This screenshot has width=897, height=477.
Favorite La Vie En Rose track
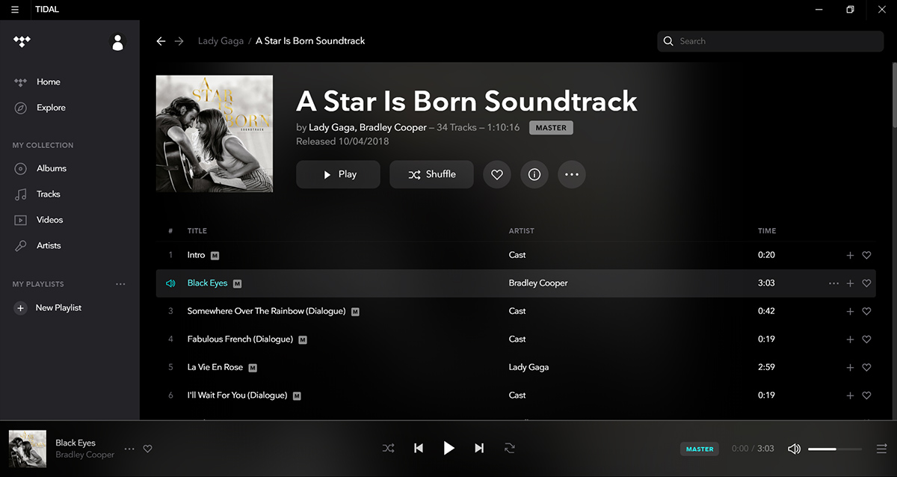click(x=866, y=368)
